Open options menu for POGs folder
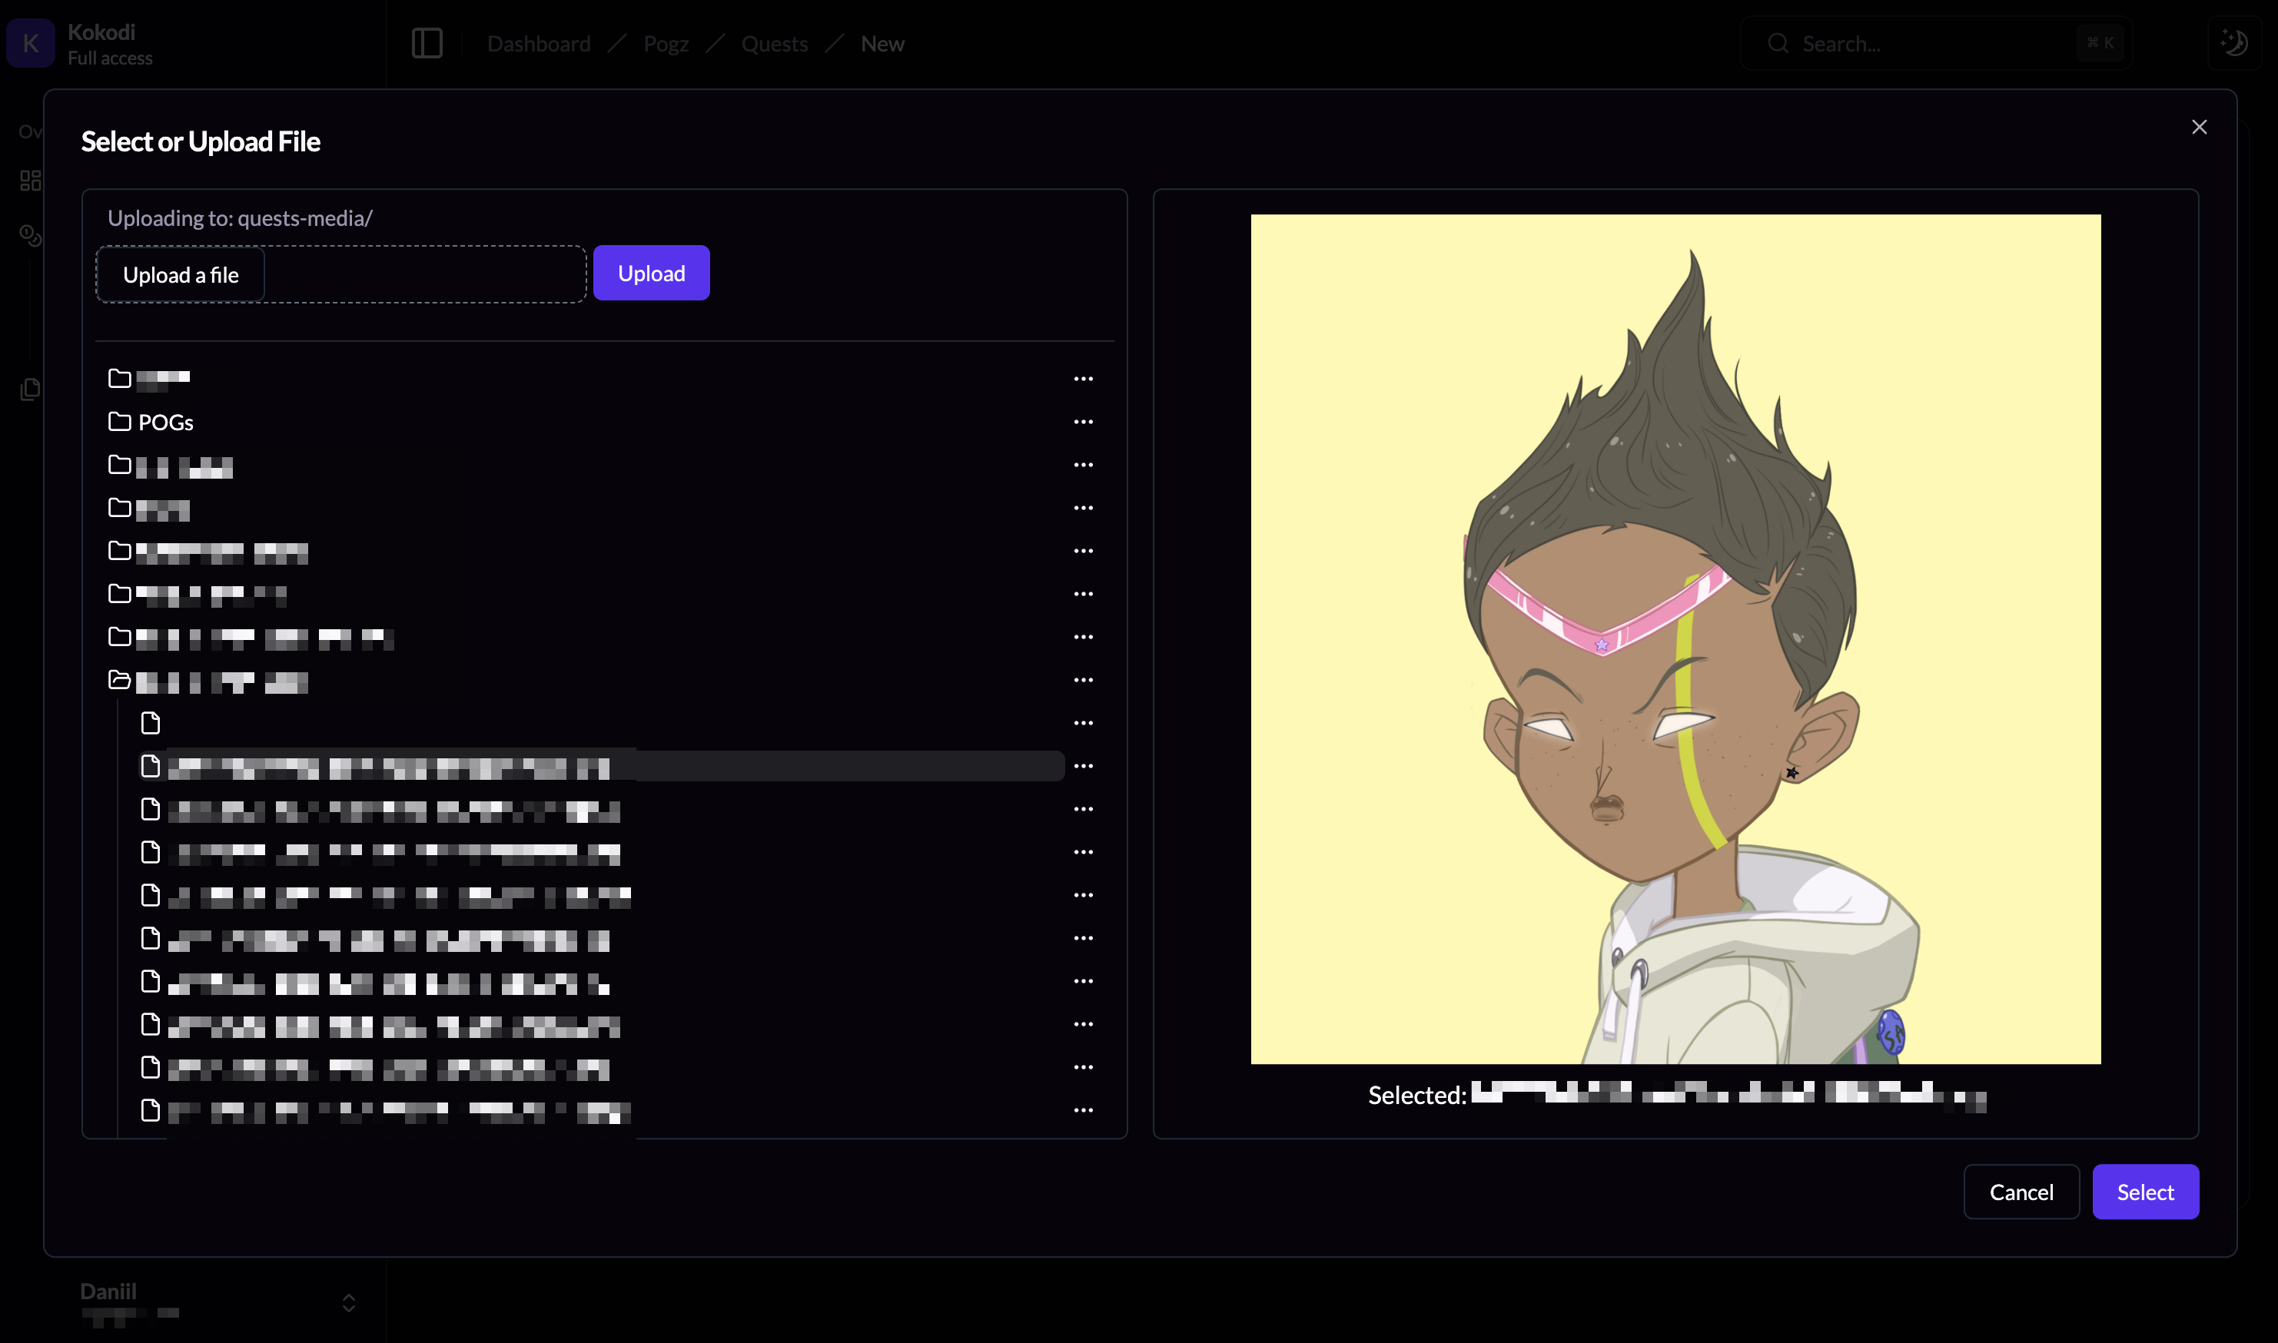 coord(1082,423)
